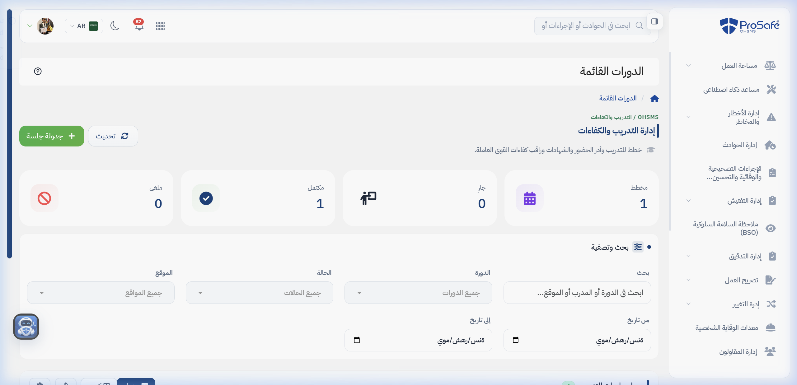Click معدات الوقاية الشخصية helmet icon
The height and width of the screenshot is (385, 797).
(x=771, y=327)
